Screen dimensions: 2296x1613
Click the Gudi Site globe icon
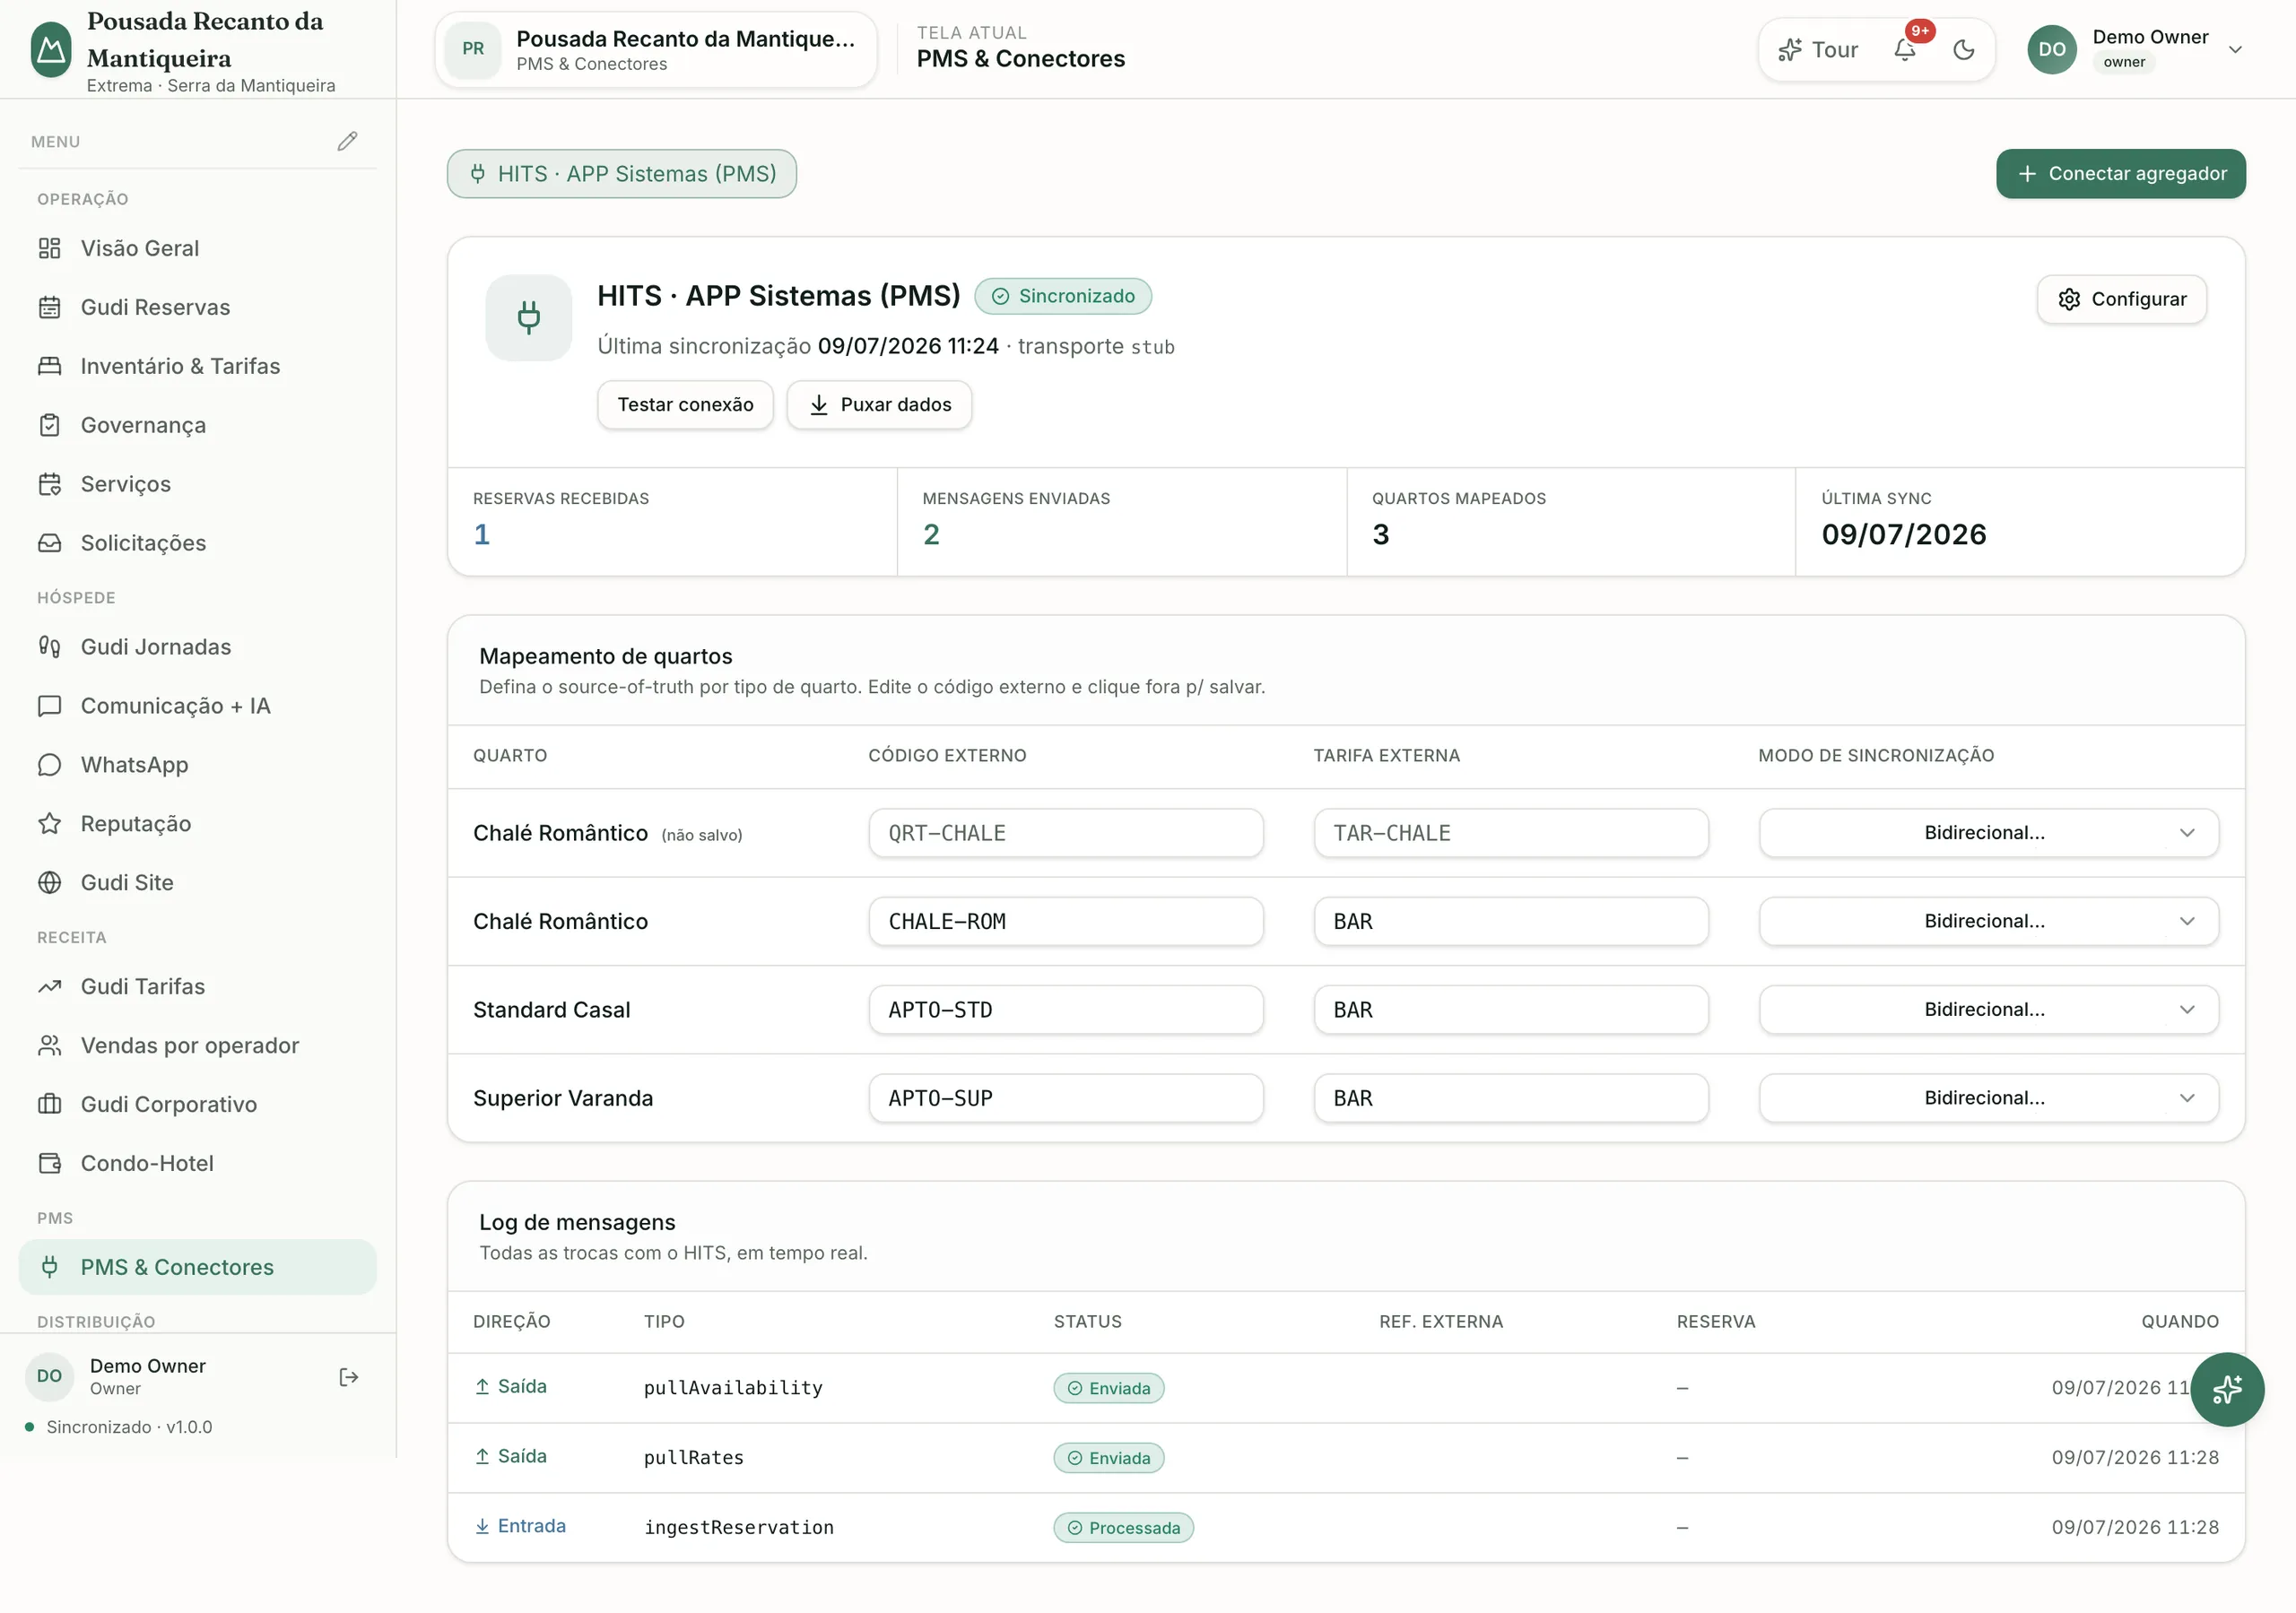[x=49, y=883]
